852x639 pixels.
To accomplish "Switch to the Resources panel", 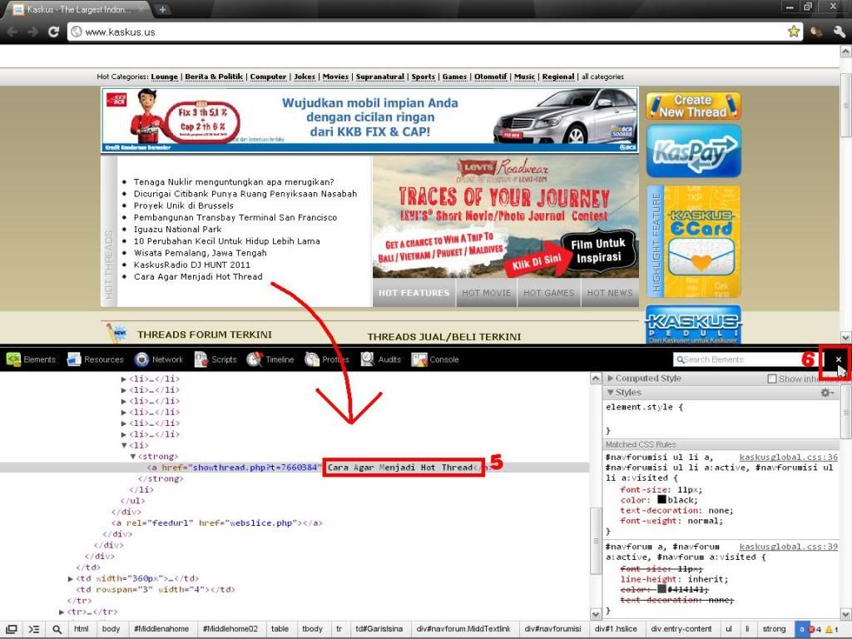I will pyautogui.click(x=95, y=359).
